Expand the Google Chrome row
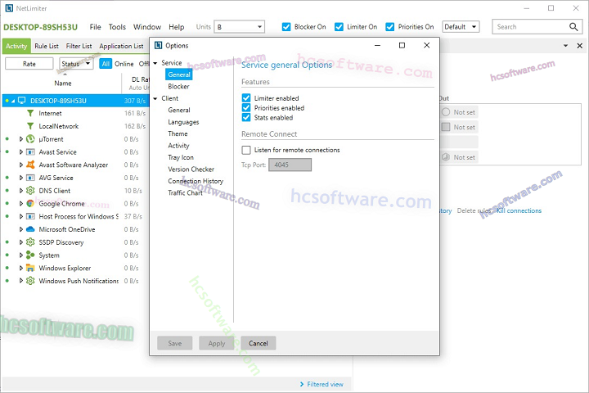The width and height of the screenshot is (589, 393). pyautogui.click(x=21, y=203)
